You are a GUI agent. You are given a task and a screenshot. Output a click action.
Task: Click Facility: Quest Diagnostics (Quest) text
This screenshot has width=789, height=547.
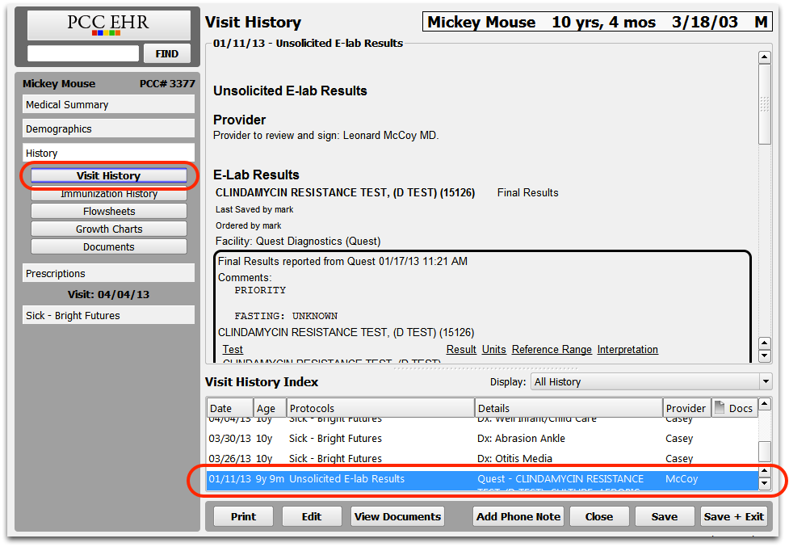(x=298, y=241)
